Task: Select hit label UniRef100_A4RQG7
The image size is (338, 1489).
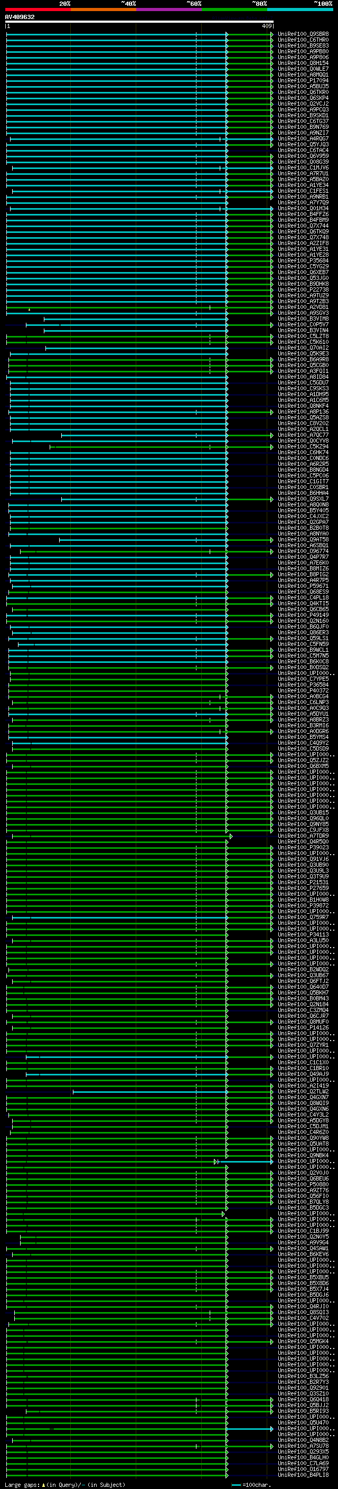Action: click(x=303, y=139)
